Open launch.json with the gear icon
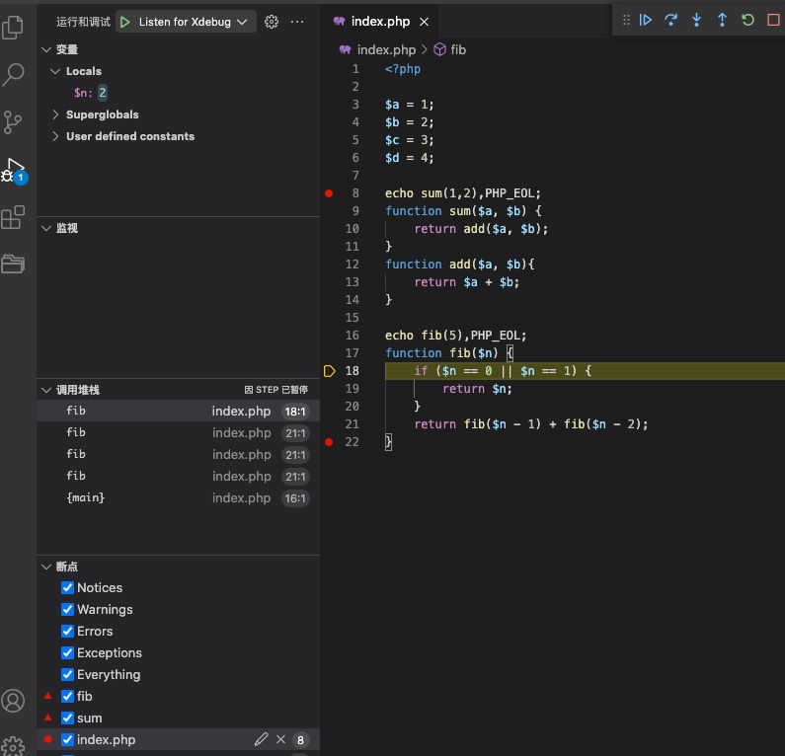 (x=272, y=22)
